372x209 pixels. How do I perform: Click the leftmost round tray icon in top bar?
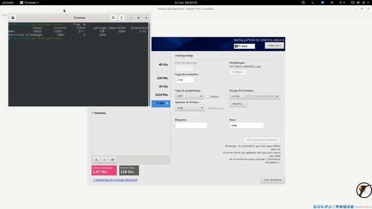click(303, 2)
